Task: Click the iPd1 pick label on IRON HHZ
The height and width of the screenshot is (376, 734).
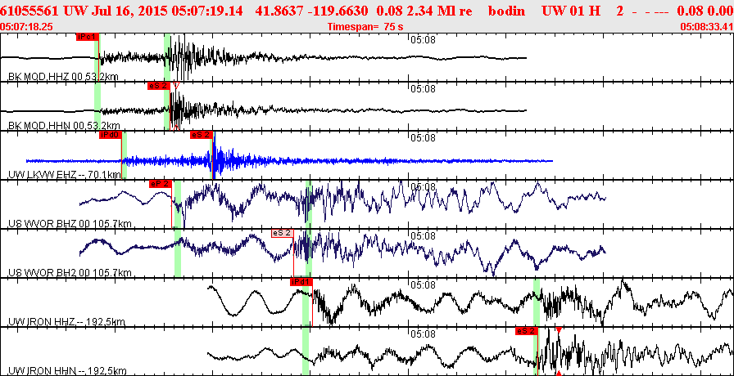Action: 301,282
